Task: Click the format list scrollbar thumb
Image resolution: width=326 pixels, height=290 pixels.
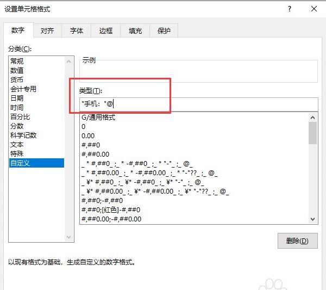Action: 313,133
